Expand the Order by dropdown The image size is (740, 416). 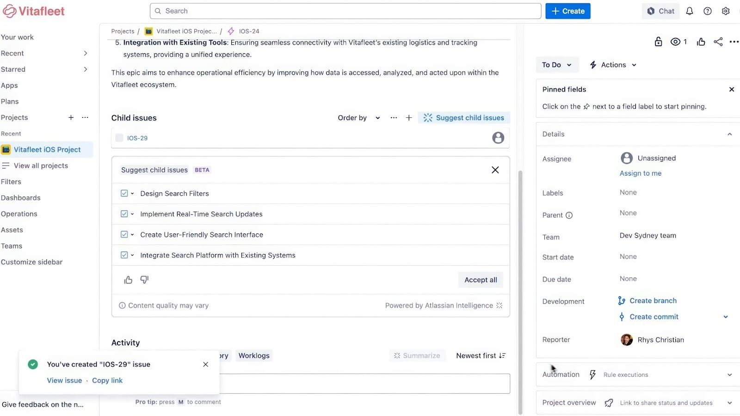coord(358,118)
